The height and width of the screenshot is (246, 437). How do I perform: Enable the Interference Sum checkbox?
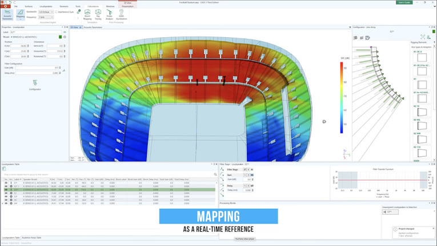click(57, 12)
